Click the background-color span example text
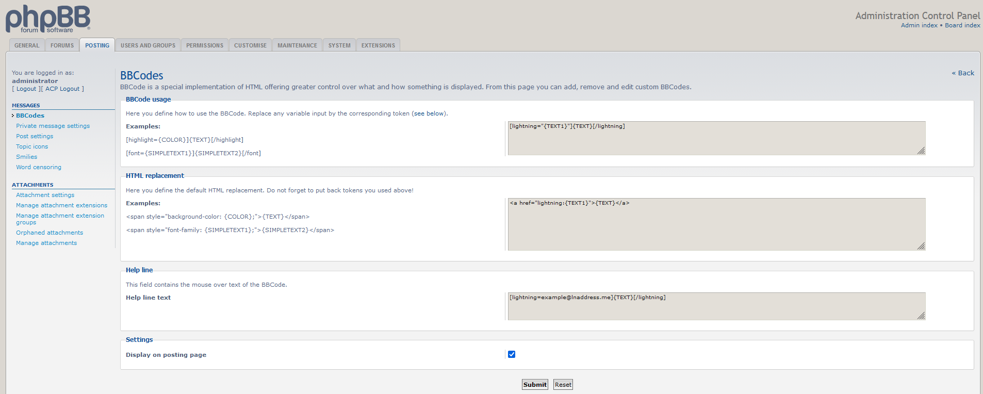Image resolution: width=983 pixels, height=394 pixels. tap(218, 217)
